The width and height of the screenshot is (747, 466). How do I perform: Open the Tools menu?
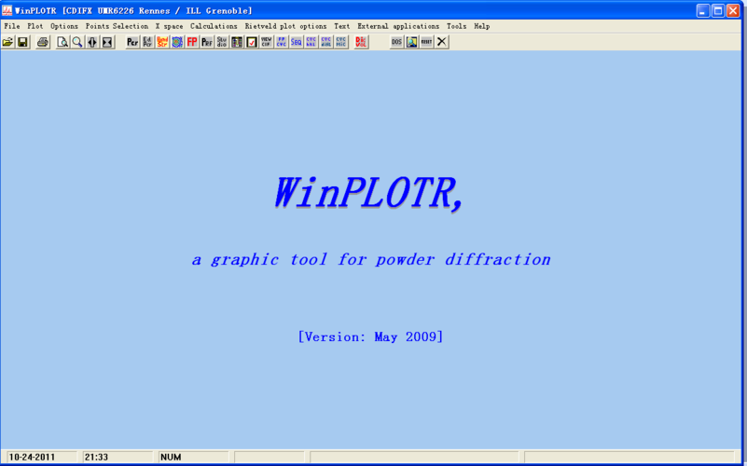point(456,26)
